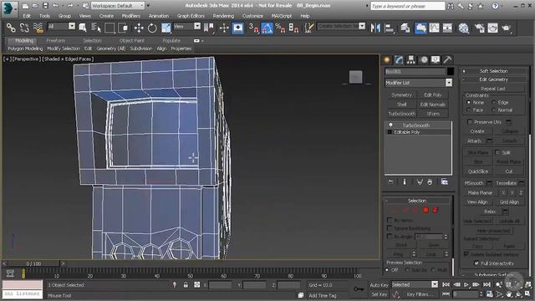The width and height of the screenshot is (535, 301).
Task: Open the Hierarchy command panel tab
Action: coord(411,59)
